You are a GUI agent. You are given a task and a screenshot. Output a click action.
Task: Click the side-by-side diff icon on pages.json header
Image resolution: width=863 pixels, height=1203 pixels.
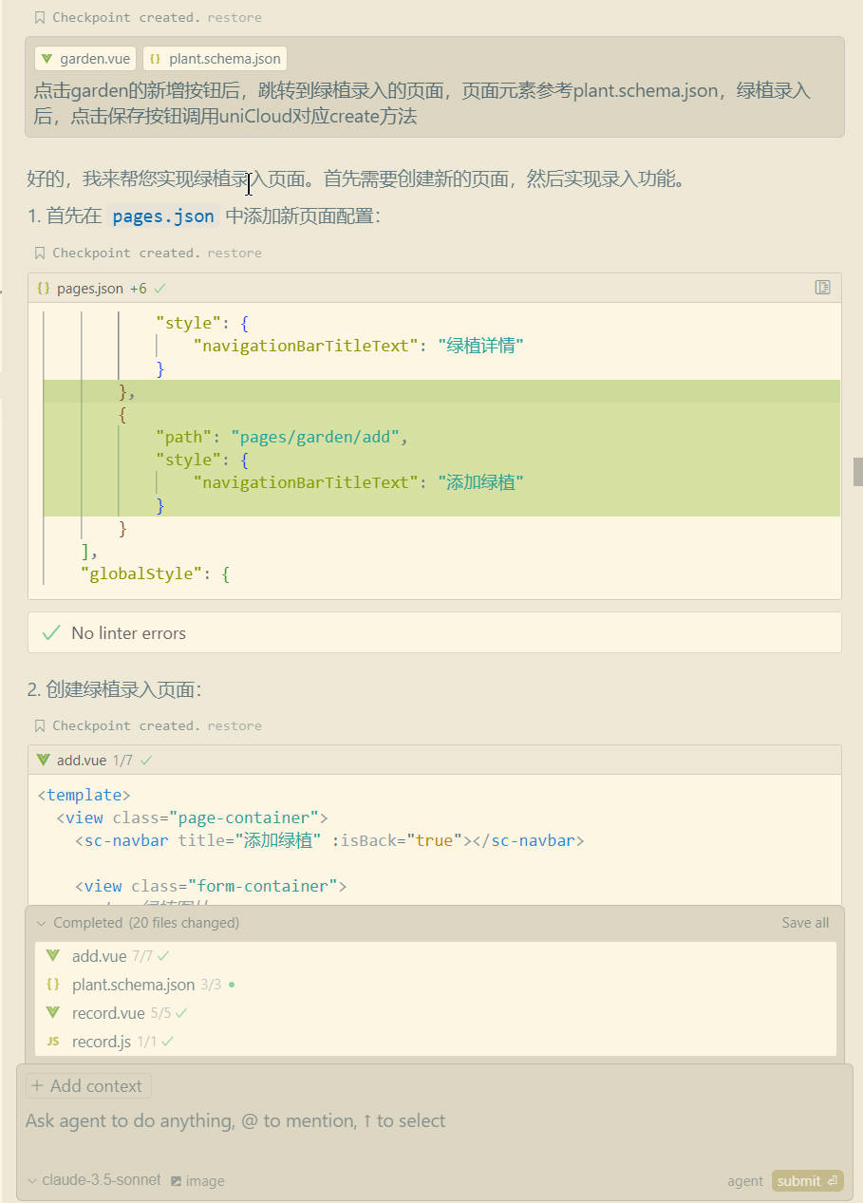point(822,288)
